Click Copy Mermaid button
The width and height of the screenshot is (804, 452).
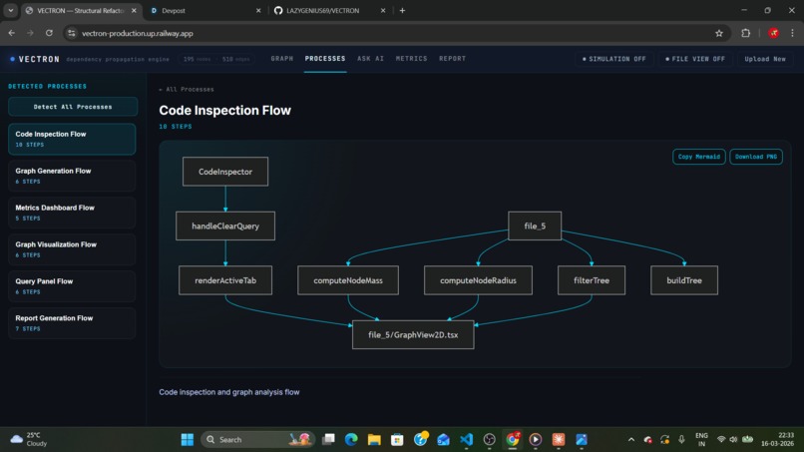pyautogui.click(x=699, y=157)
